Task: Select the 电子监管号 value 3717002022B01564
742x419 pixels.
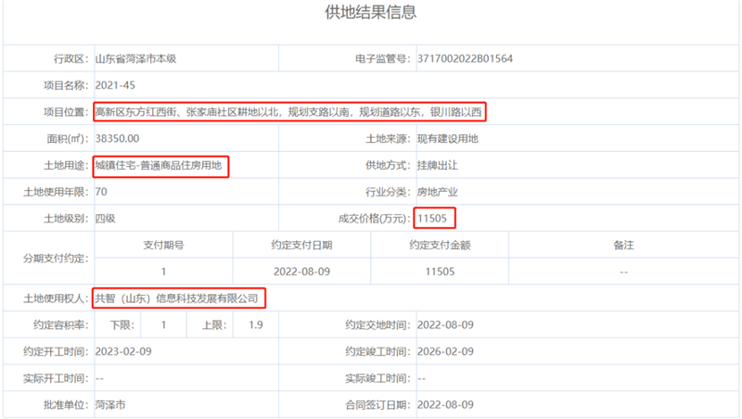Action: click(x=465, y=58)
